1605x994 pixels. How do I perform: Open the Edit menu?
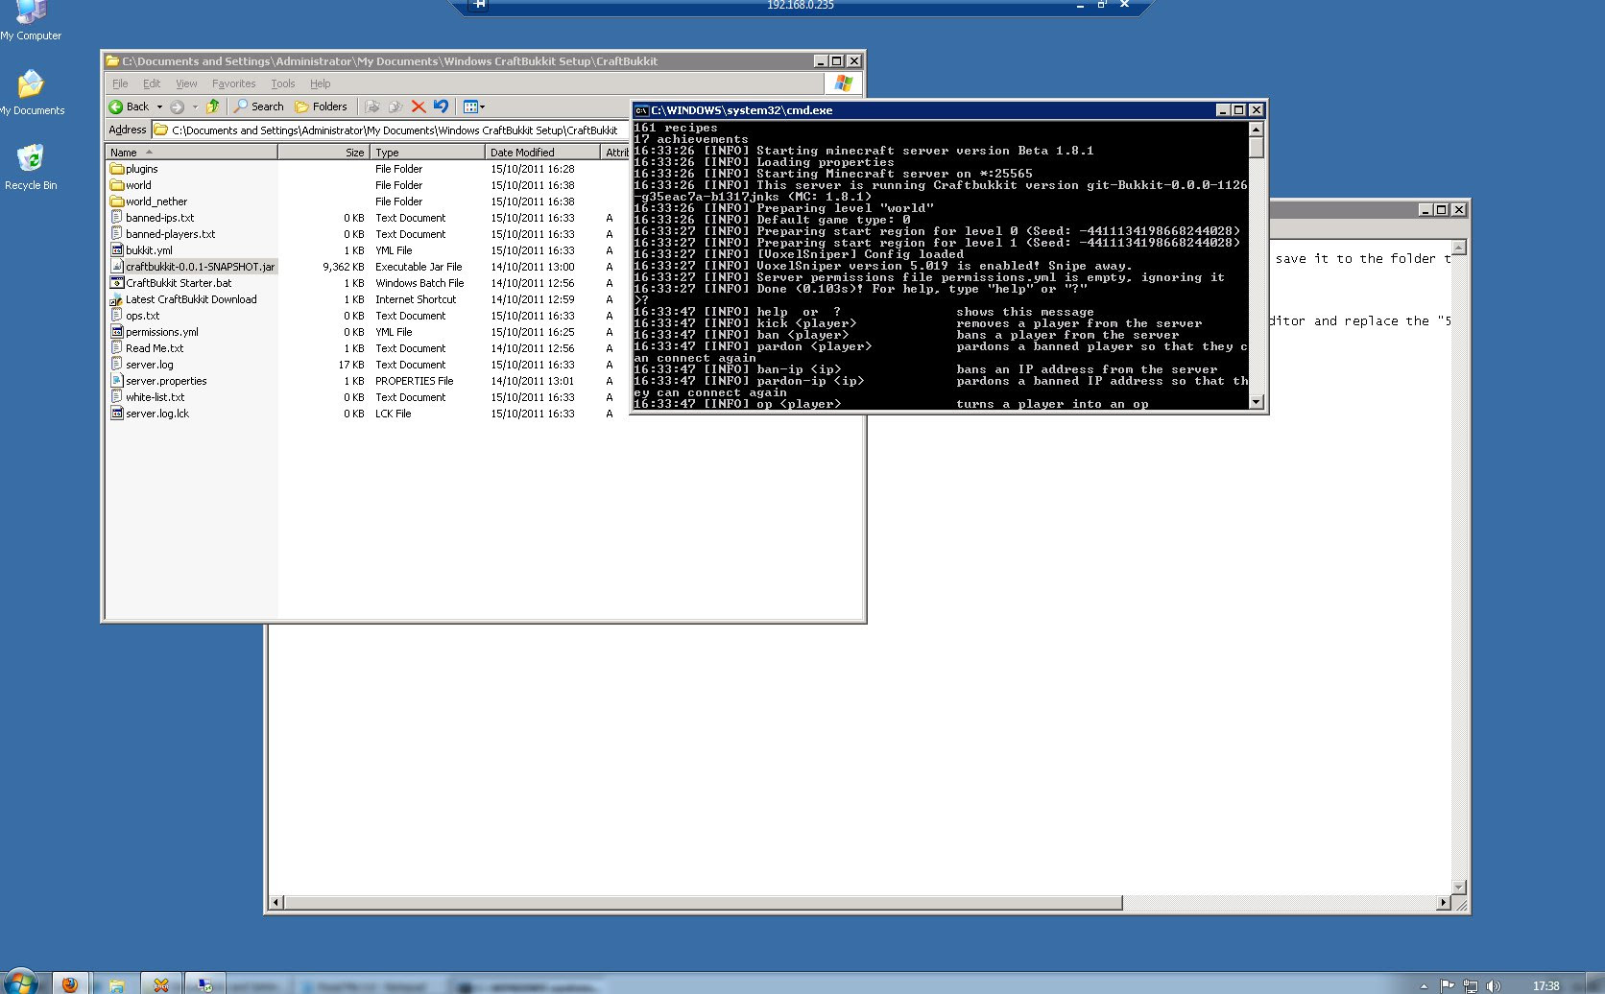point(152,83)
